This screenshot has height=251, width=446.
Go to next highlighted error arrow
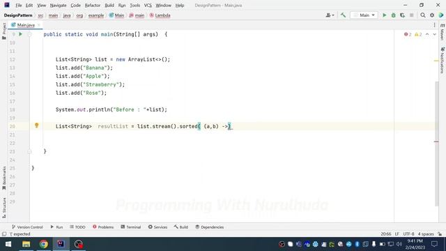coord(434,34)
